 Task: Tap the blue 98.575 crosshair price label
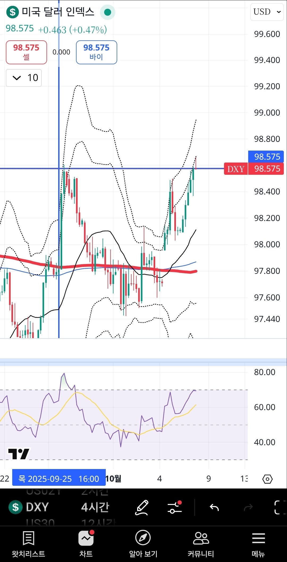click(x=266, y=156)
